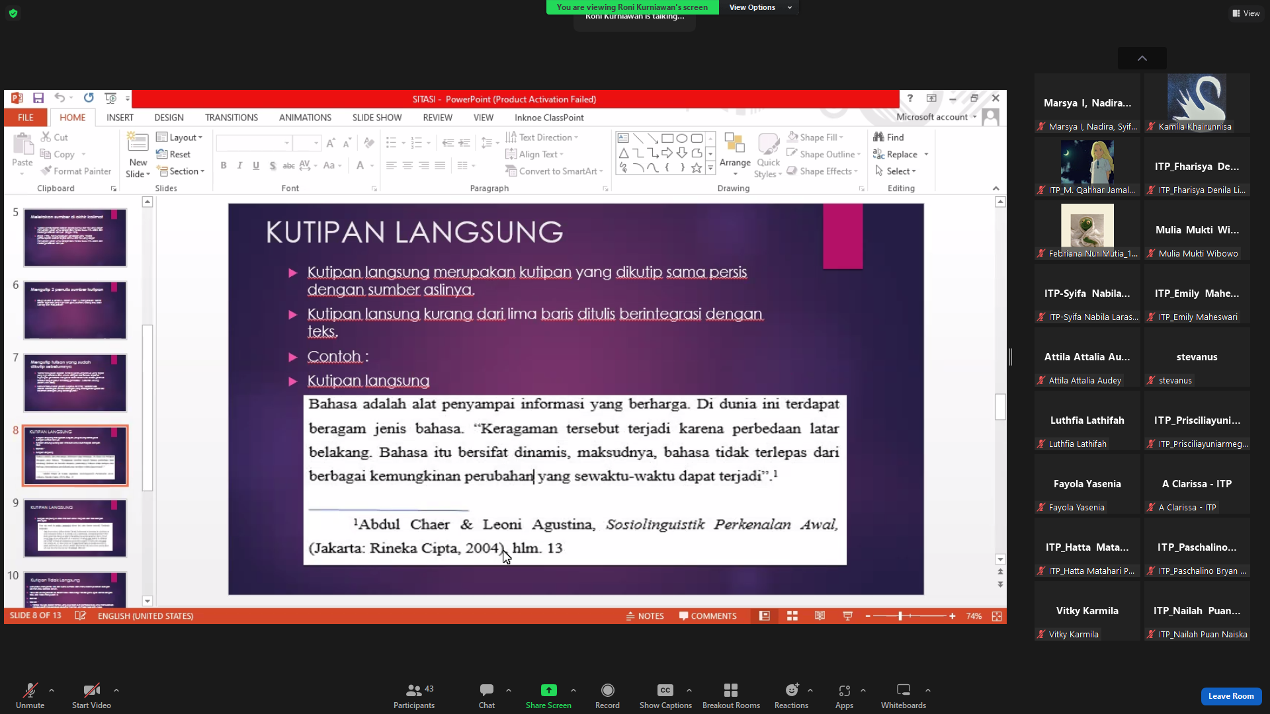This screenshot has height=714, width=1270.
Task: Clear all formatting icon
Action: click(369, 143)
